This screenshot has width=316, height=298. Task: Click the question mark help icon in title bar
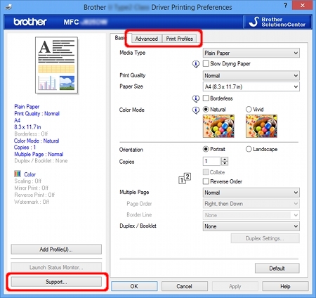click(x=285, y=6)
